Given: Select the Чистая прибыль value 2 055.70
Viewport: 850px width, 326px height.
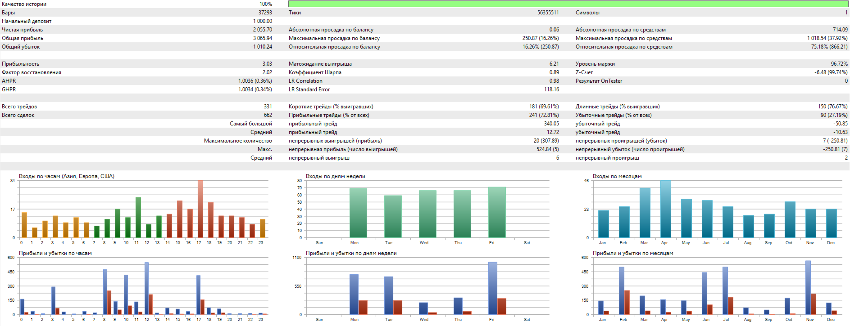Looking at the screenshot, I should [262, 30].
